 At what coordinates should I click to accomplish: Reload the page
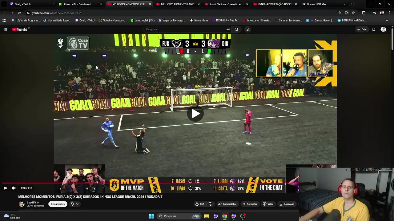19,13
